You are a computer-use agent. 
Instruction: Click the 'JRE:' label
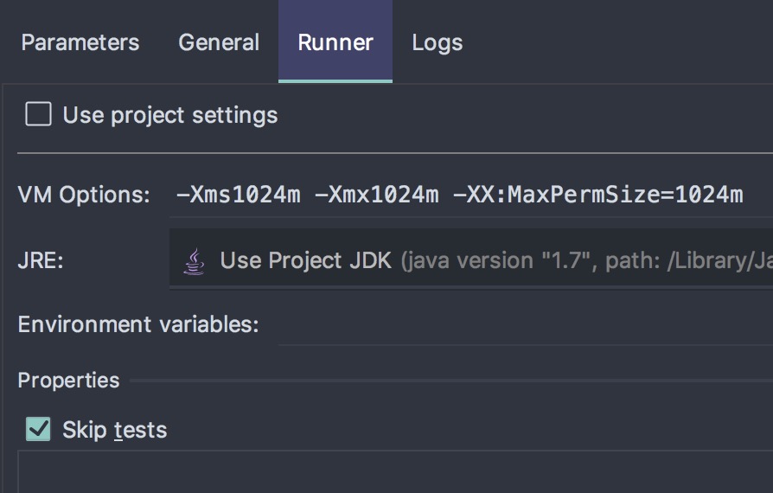tap(41, 260)
